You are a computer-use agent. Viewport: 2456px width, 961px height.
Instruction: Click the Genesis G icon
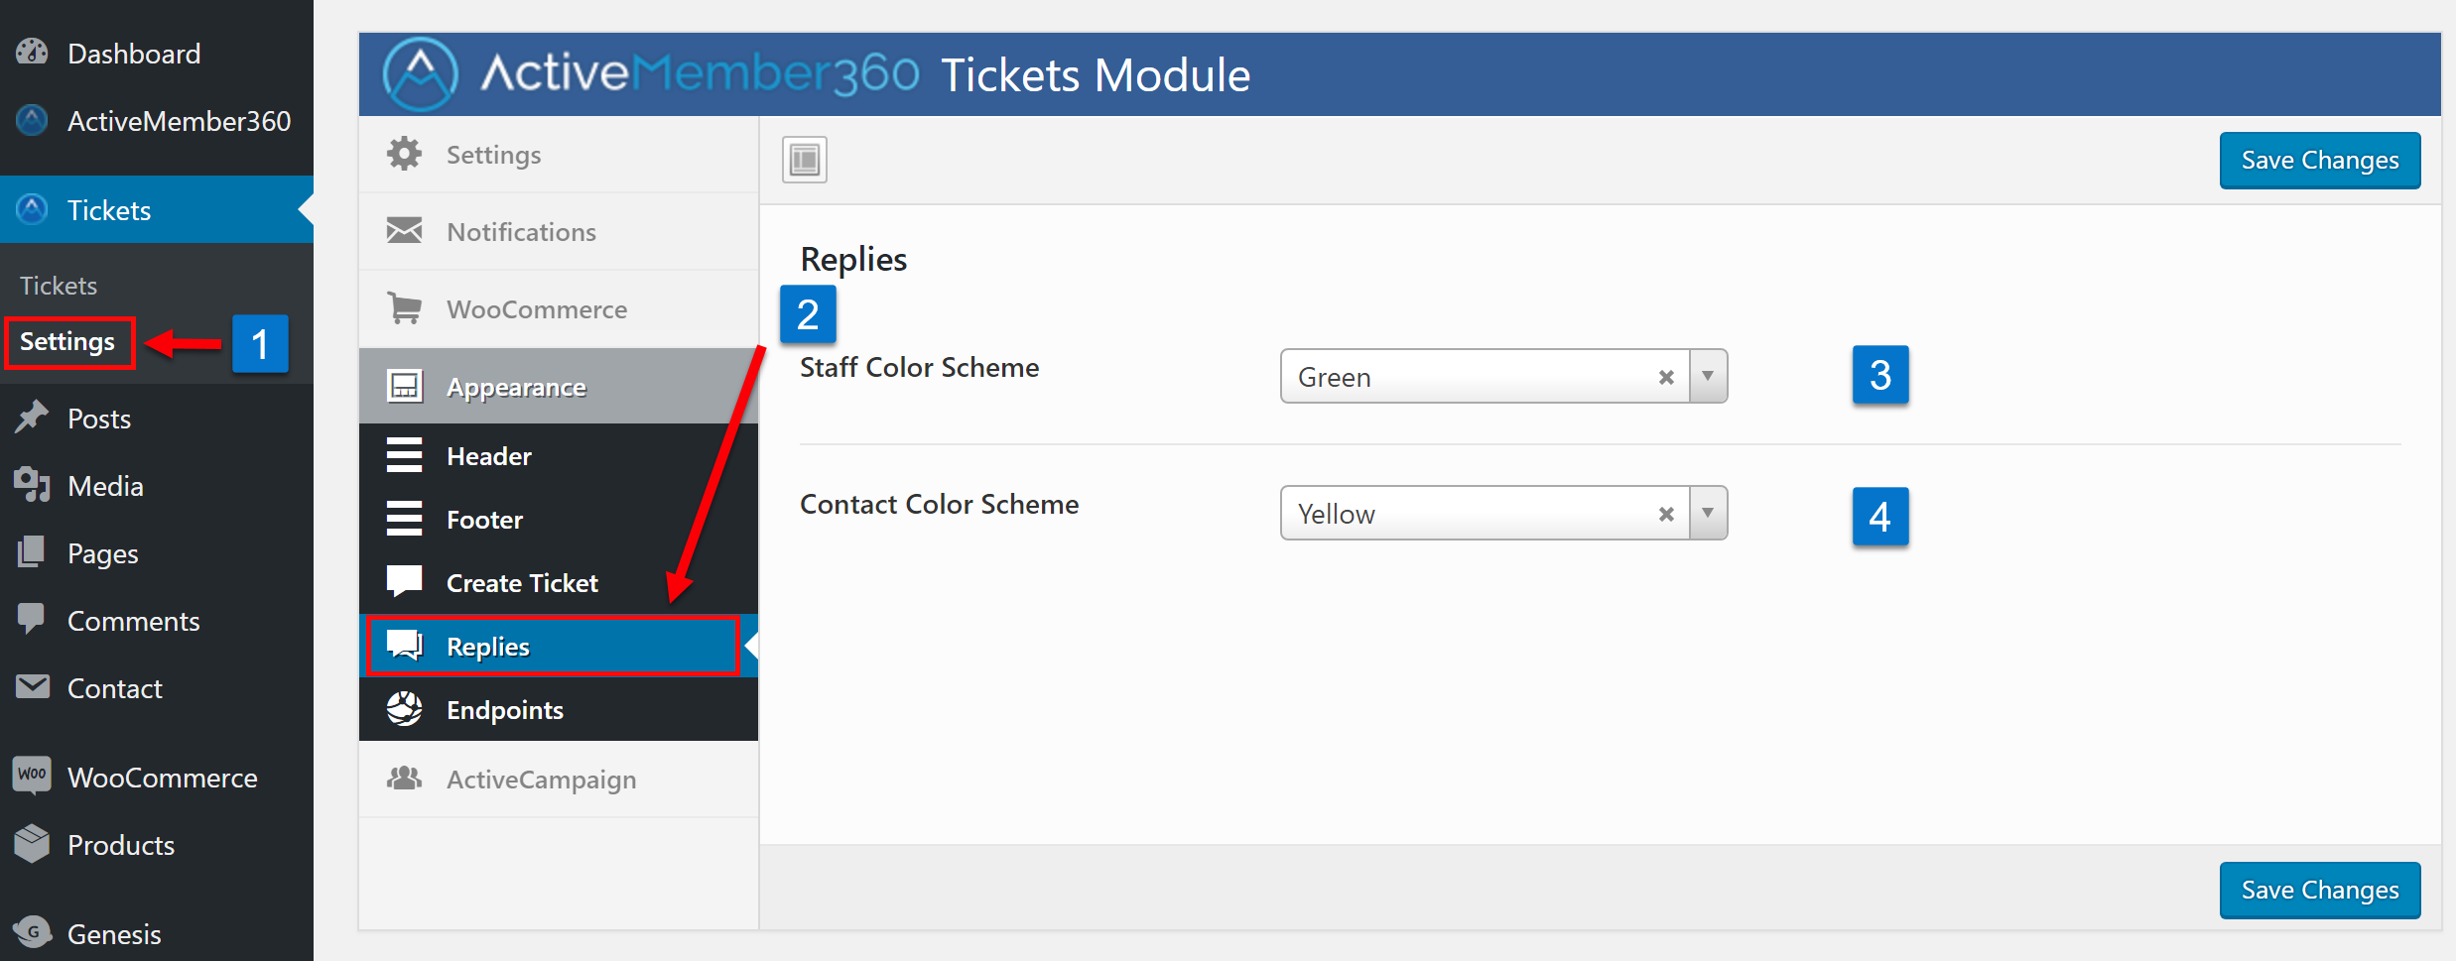[x=32, y=932]
